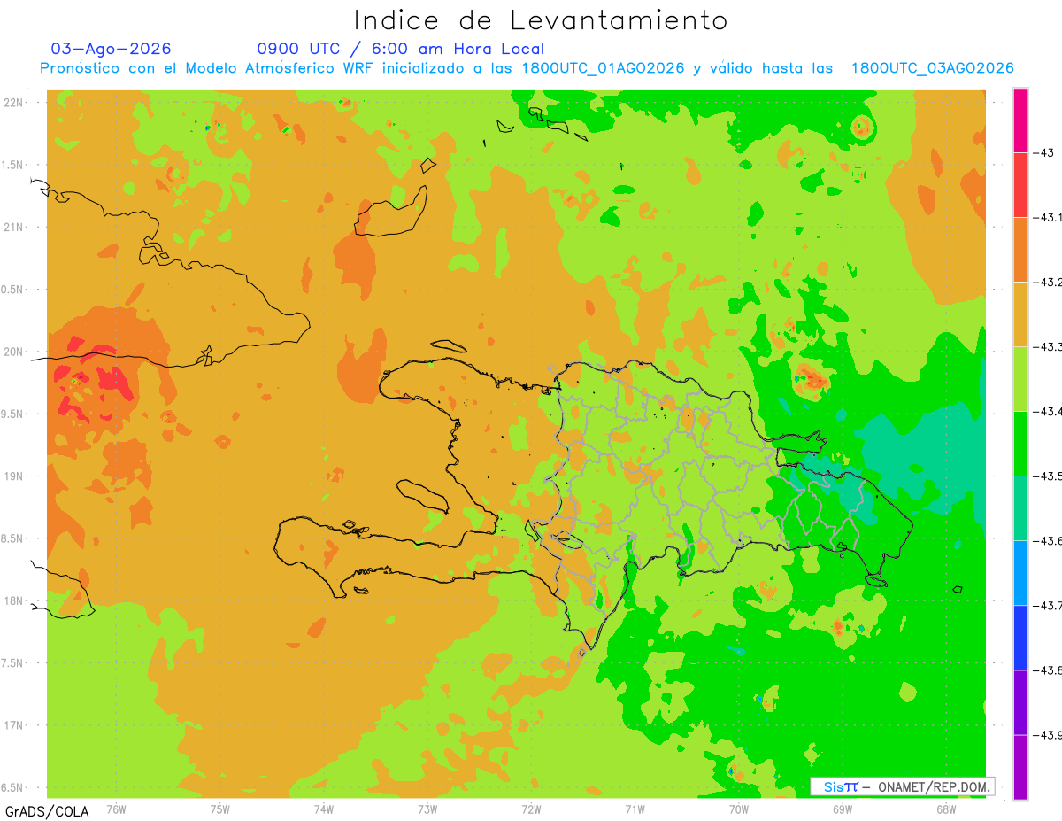Click the "68W" longitude label
This screenshot has height=821, width=1062.
pos(946,809)
